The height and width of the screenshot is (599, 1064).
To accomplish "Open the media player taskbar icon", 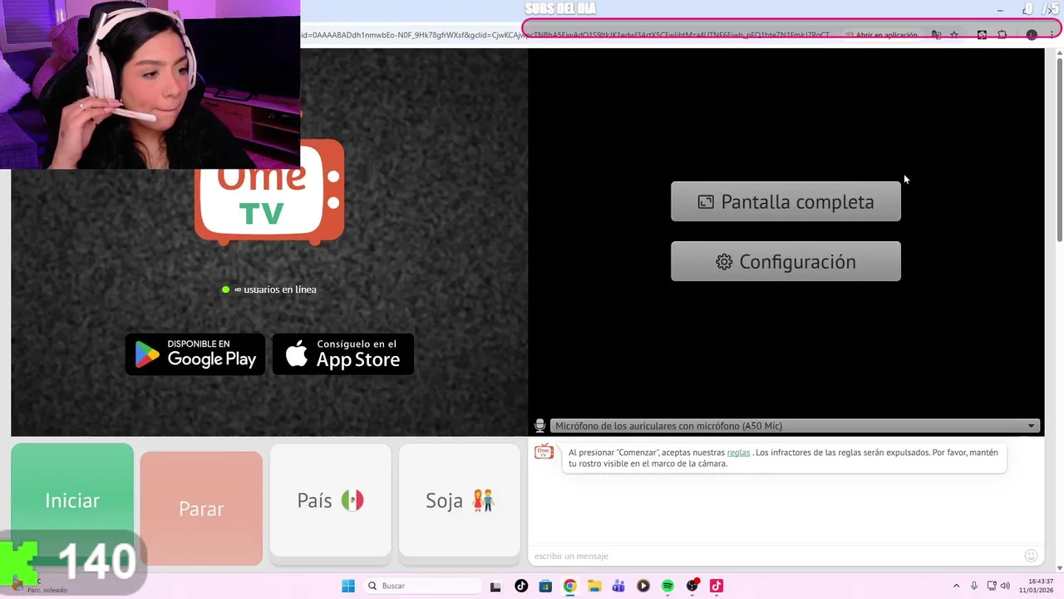I will click(643, 586).
